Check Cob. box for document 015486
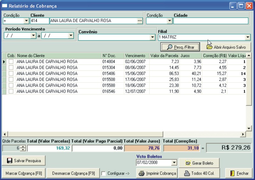 (x=11, y=74)
